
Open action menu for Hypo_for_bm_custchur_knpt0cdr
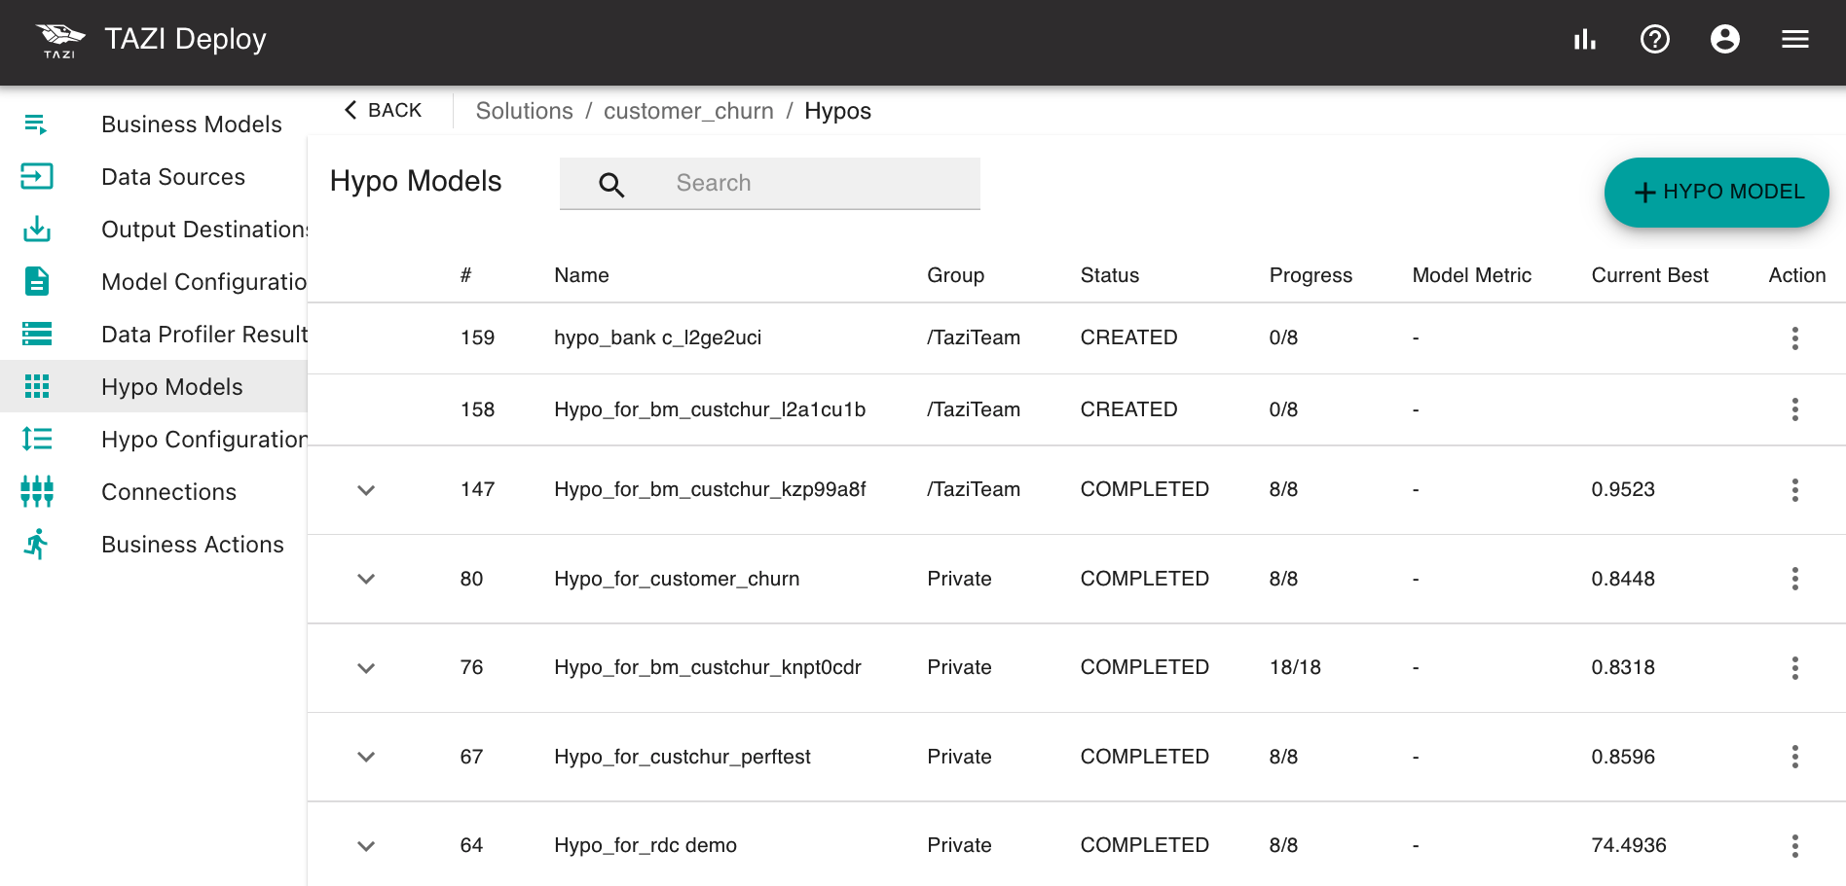[1795, 668]
